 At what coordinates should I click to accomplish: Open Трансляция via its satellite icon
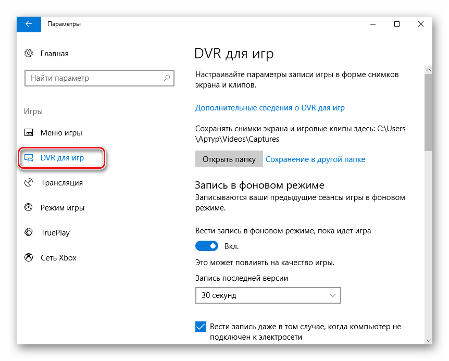pyautogui.click(x=29, y=182)
